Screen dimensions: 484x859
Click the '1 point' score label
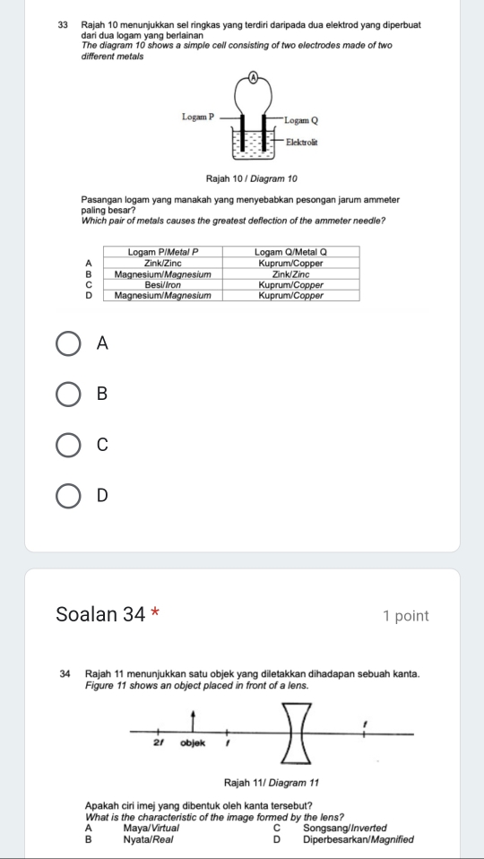point(406,616)
